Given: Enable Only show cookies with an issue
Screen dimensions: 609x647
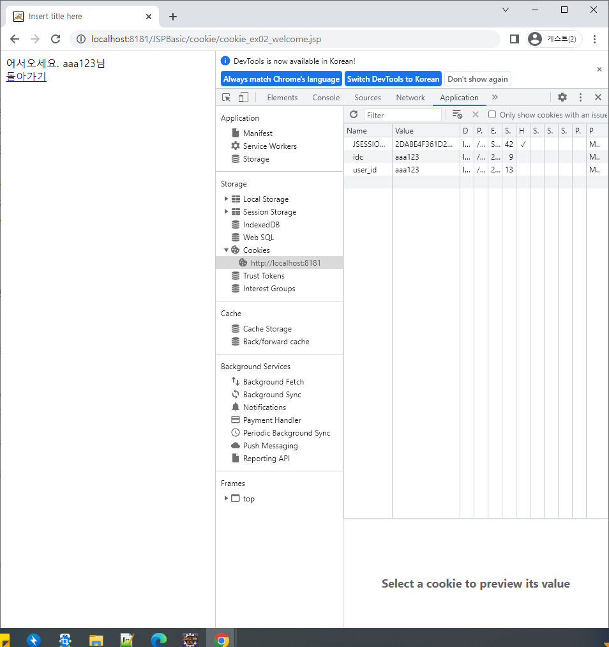Looking at the screenshot, I should 492,115.
